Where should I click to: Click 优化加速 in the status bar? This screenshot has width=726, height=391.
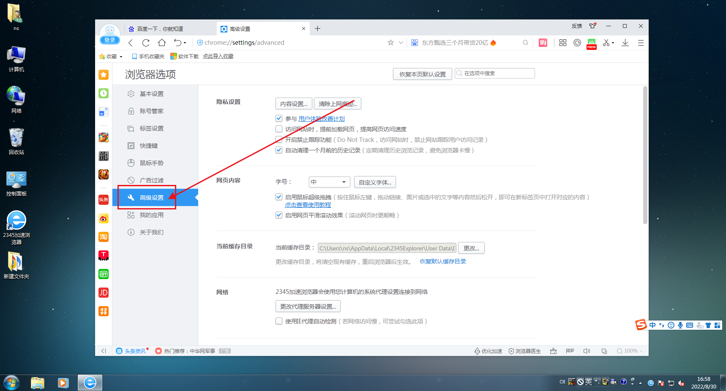pyautogui.click(x=488, y=351)
